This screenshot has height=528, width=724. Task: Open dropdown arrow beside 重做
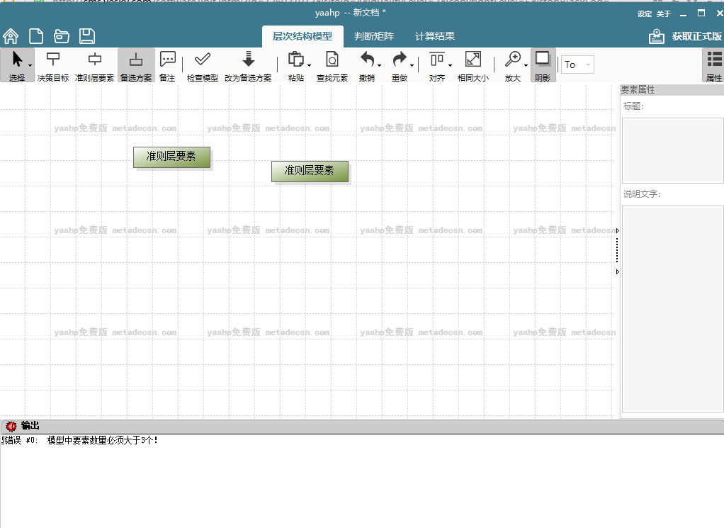412,66
